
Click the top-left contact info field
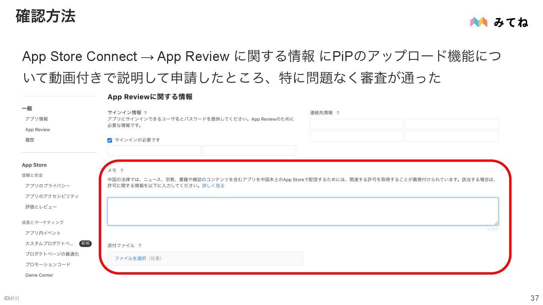[357, 124]
